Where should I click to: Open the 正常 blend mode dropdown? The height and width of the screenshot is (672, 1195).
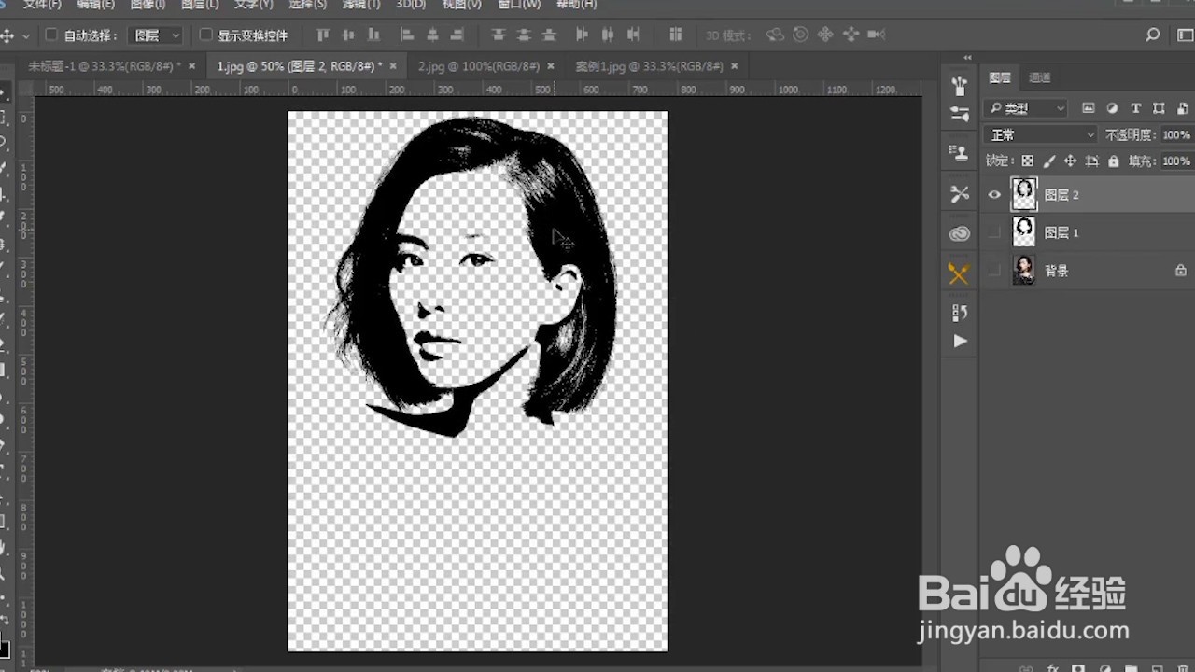click(1039, 133)
